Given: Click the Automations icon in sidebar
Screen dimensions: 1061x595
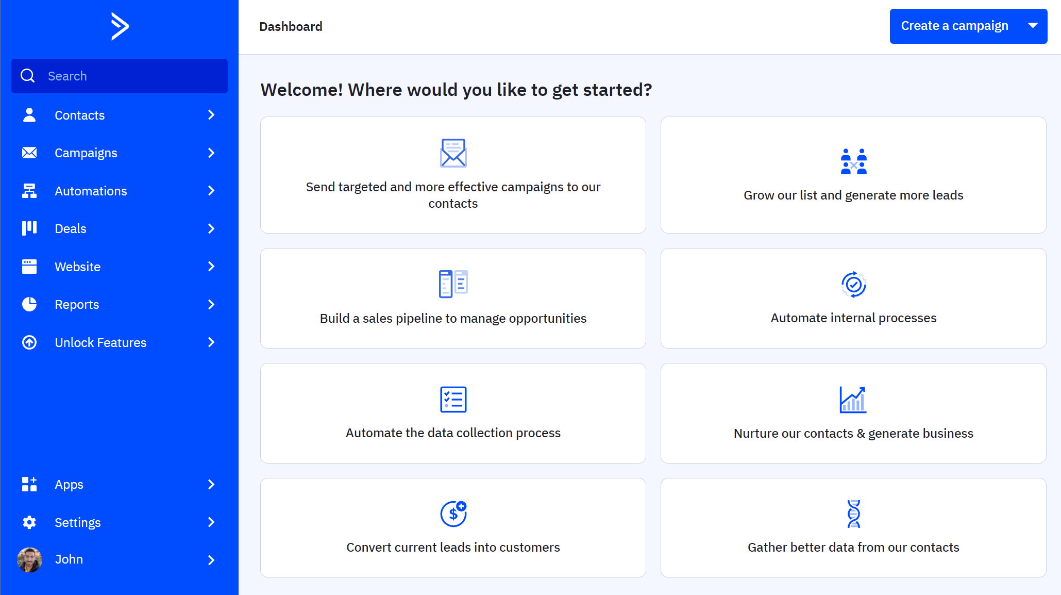Looking at the screenshot, I should (x=29, y=190).
